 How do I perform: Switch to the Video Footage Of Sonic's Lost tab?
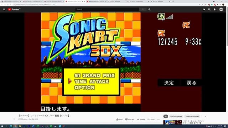point(11,1)
